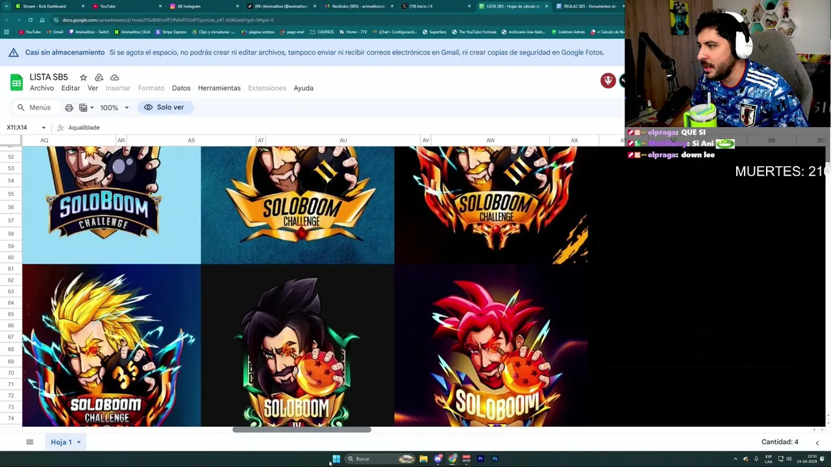Select row header 67
The height and width of the screenshot is (467, 831).
[11, 337]
